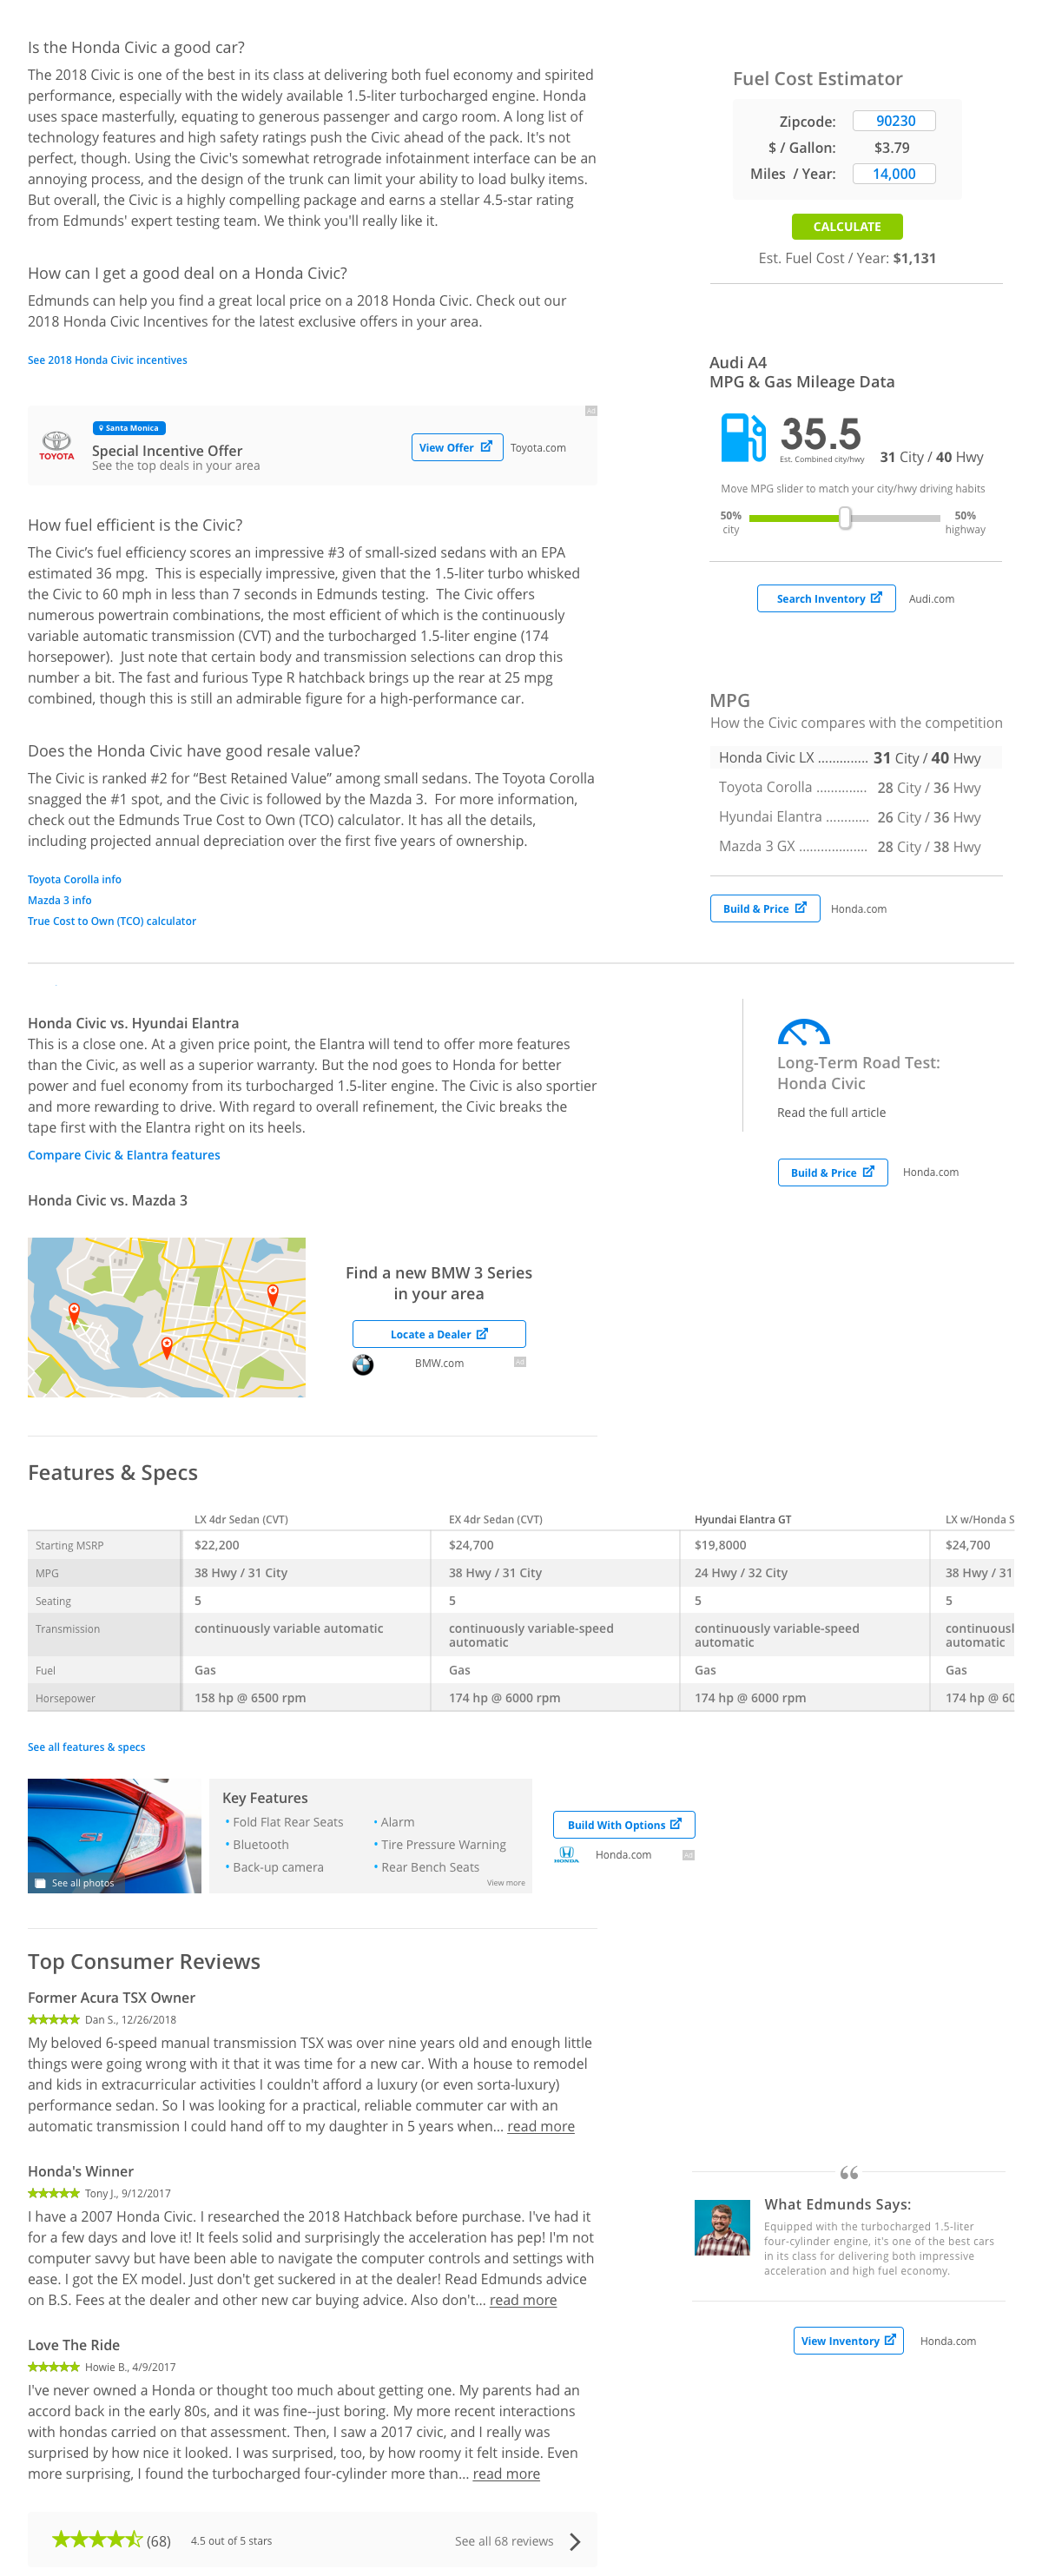Click the Miles per Year input field
The height and width of the screenshot is (2576, 1042).
893,173
